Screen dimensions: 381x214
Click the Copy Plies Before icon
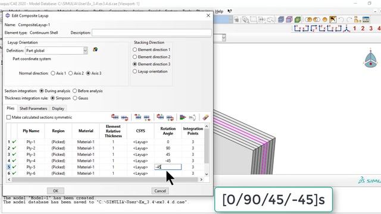160,117
